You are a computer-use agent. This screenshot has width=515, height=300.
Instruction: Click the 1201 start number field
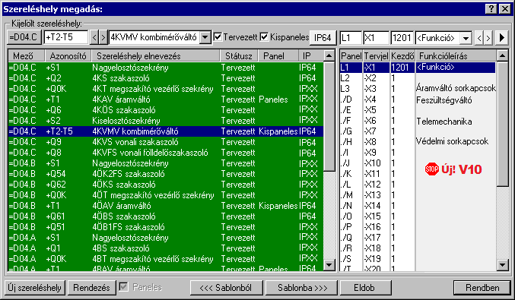tap(402, 38)
